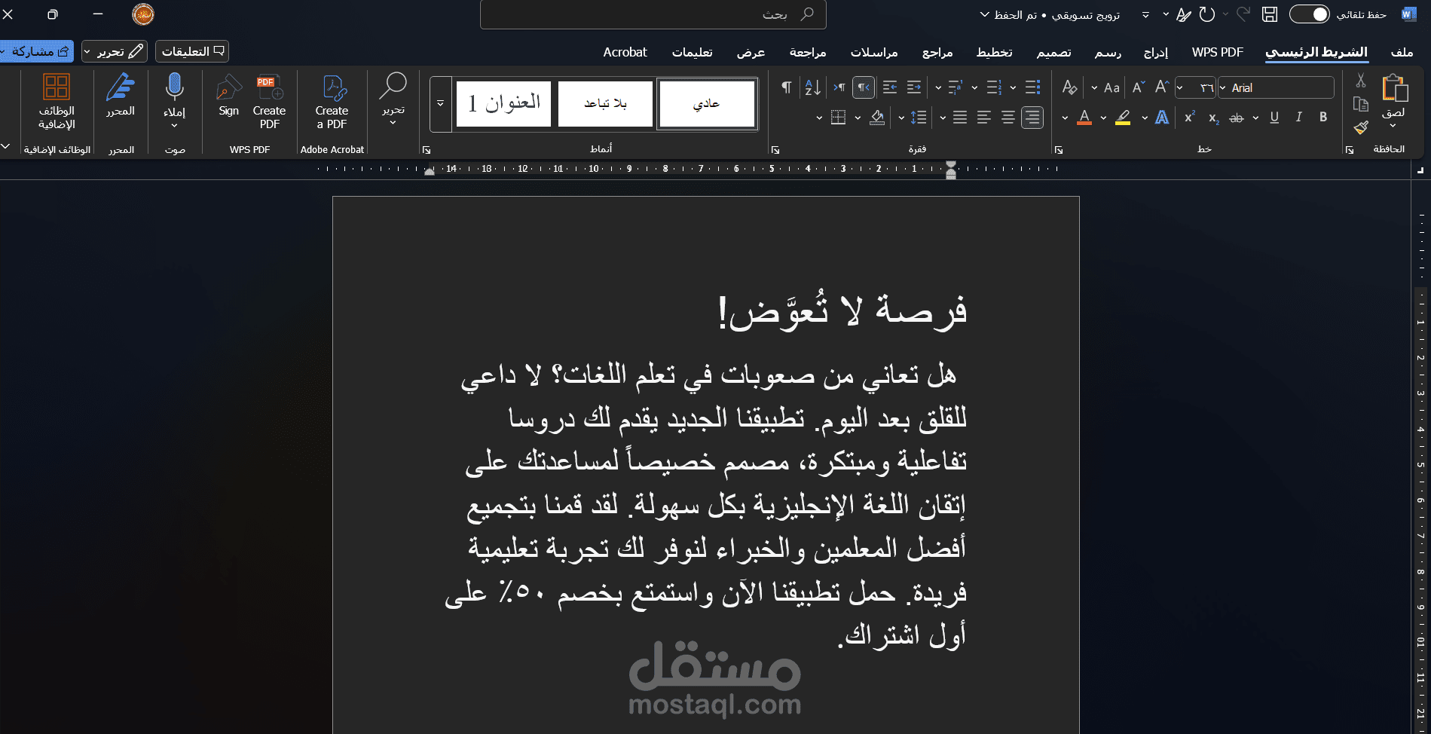Increase font size with the grow font icon
The height and width of the screenshot is (734, 1431).
1162,87
